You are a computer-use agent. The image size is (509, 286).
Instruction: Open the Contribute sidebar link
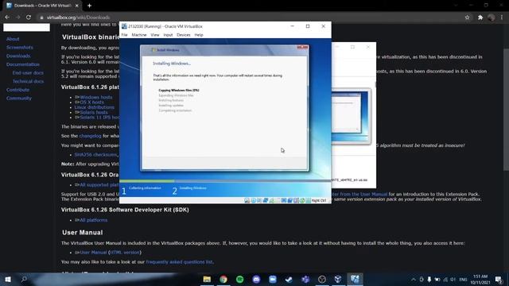(17, 90)
